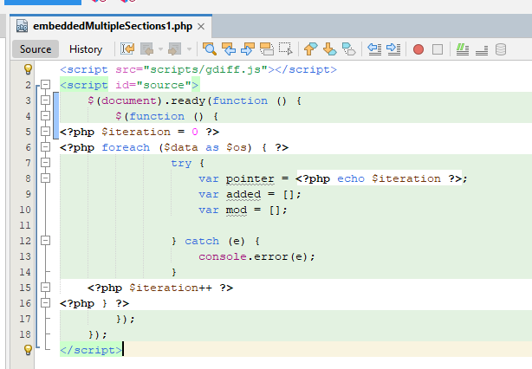Collapse the catch fold at line 12
The image size is (532, 369).
click(x=45, y=241)
